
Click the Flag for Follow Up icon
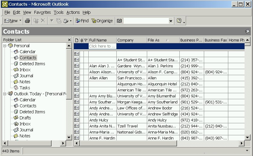(x=52, y=20)
